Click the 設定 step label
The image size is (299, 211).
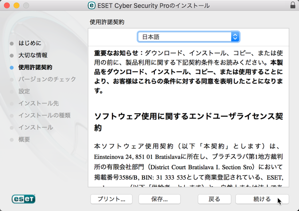(x=24, y=91)
